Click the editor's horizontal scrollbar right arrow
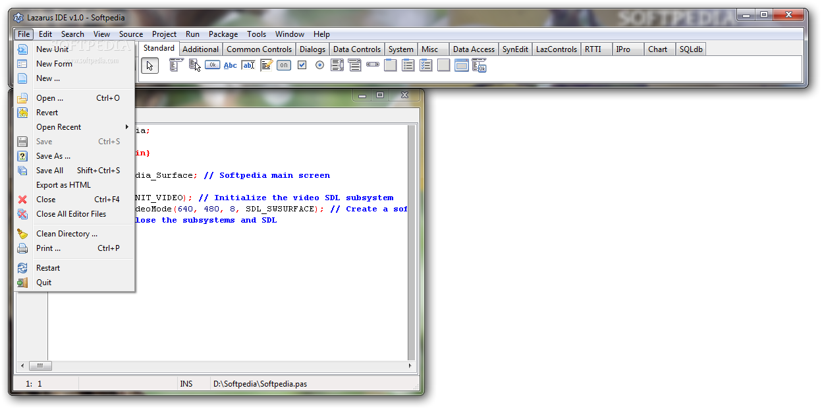The height and width of the screenshot is (409, 822). tap(411, 366)
